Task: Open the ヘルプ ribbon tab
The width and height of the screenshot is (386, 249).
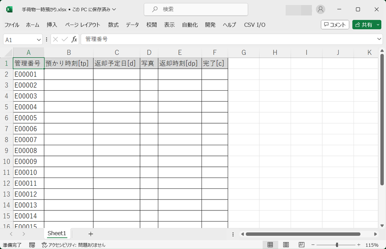Action: pos(229,25)
